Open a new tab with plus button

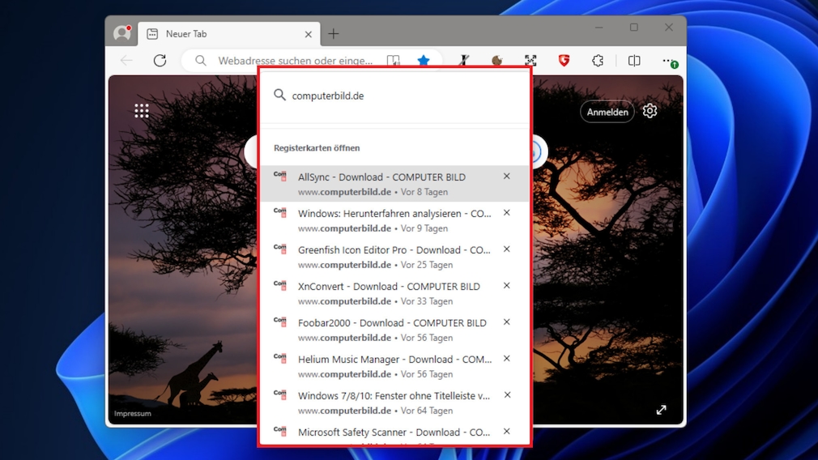coord(333,34)
